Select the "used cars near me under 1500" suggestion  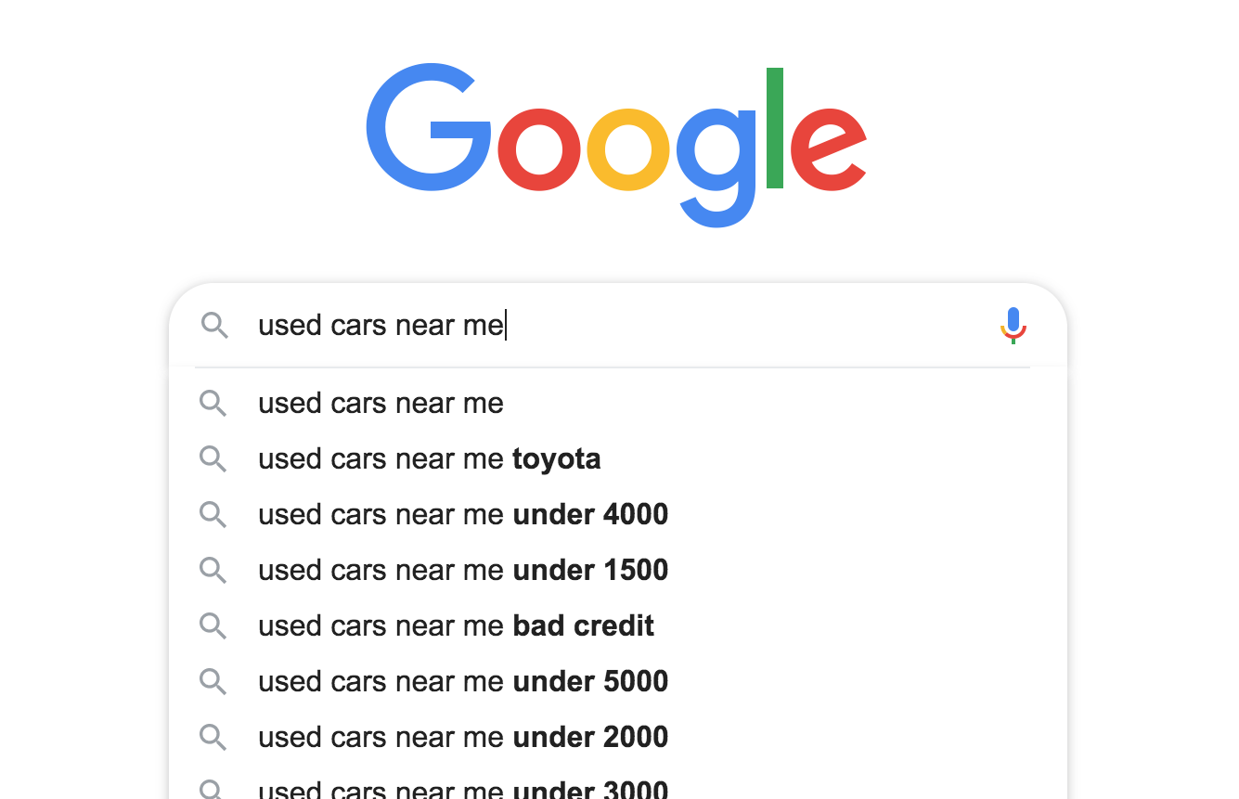pos(462,570)
